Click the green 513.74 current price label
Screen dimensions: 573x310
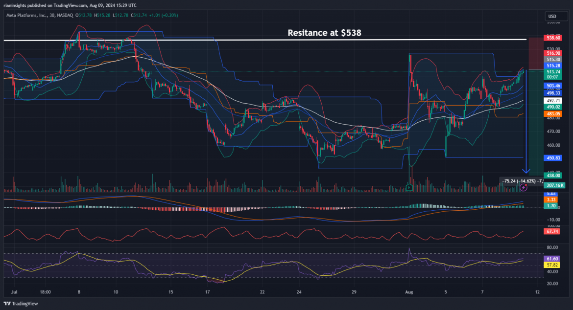pos(553,71)
